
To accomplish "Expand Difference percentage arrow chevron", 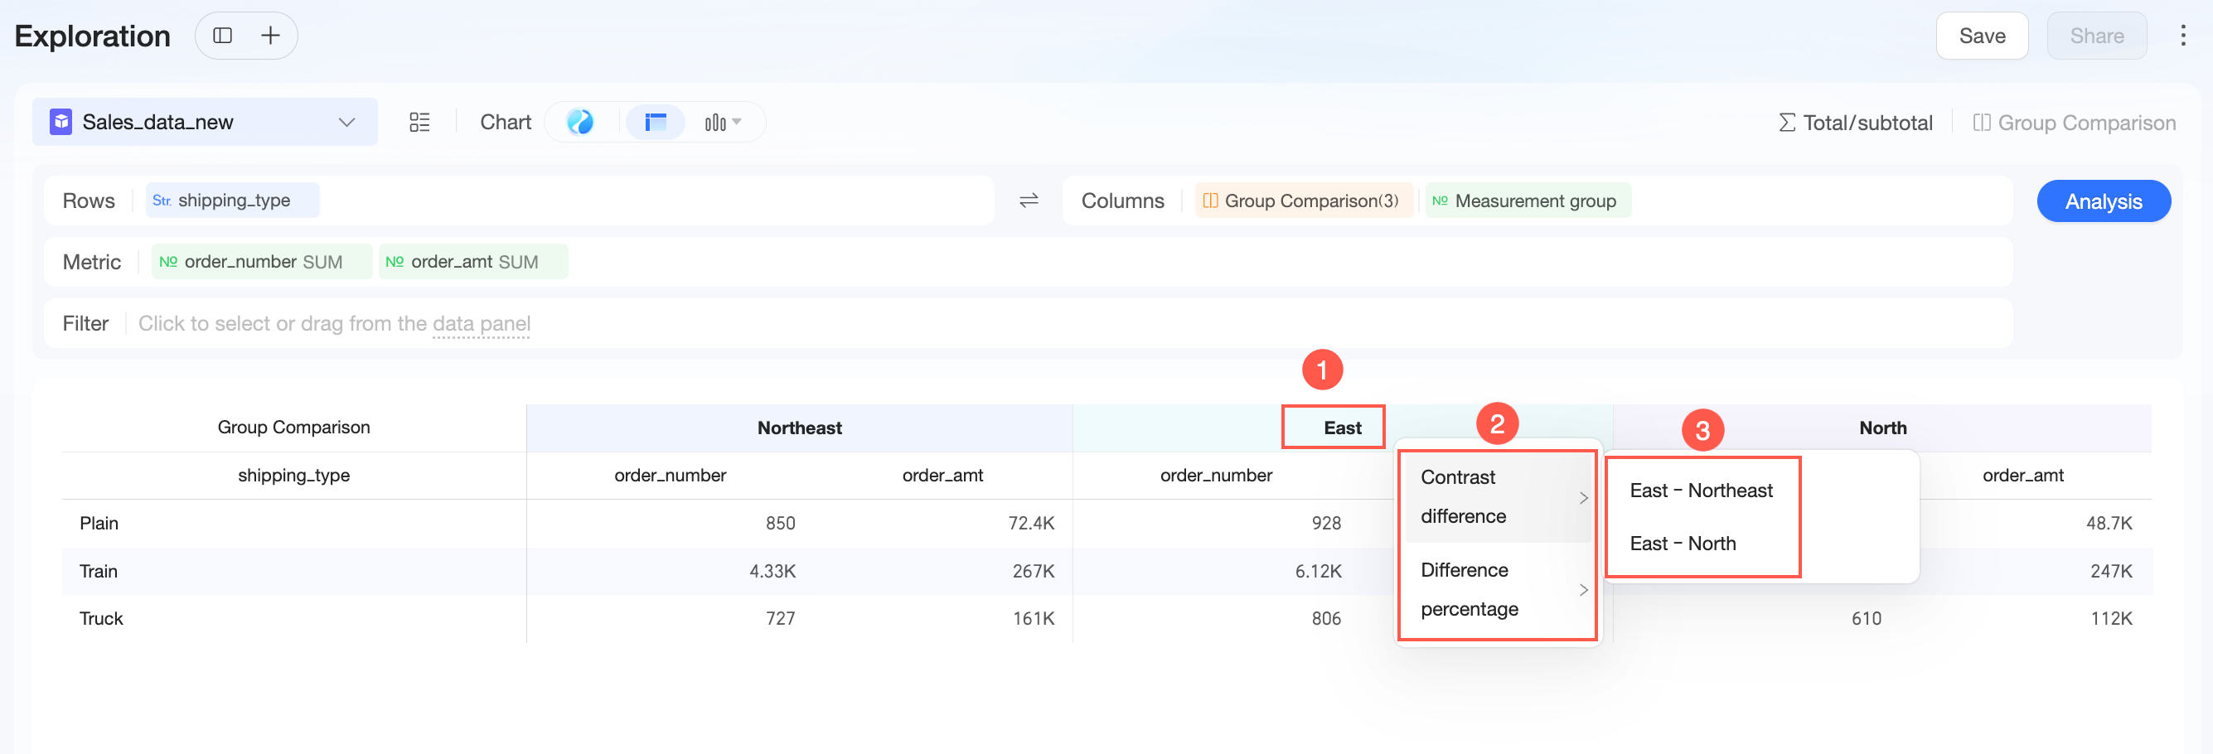I will point(1582,590).
